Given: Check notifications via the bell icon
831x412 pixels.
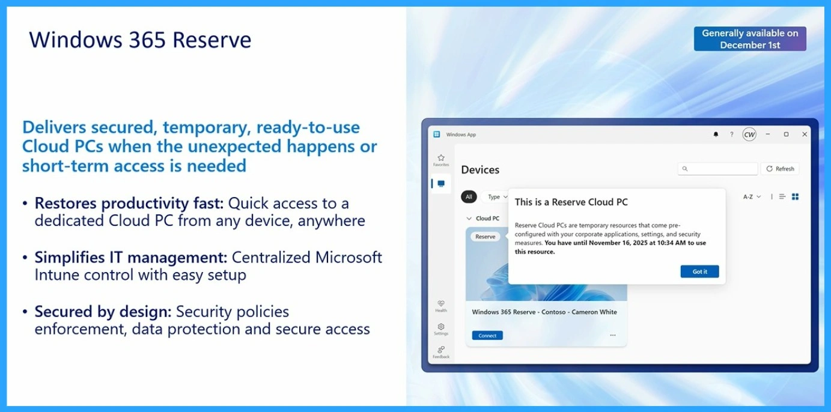Looking at the screenshot, I should (x=715, y=134).
